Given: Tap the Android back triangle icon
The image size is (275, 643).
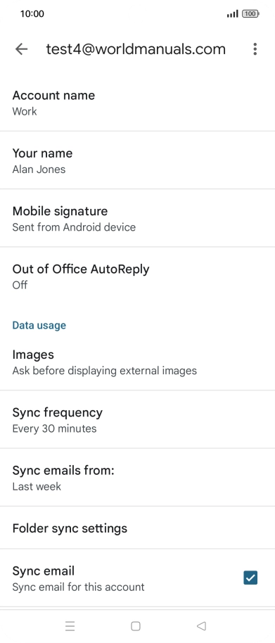Looking at the screenshot, I should coord(201,626).
